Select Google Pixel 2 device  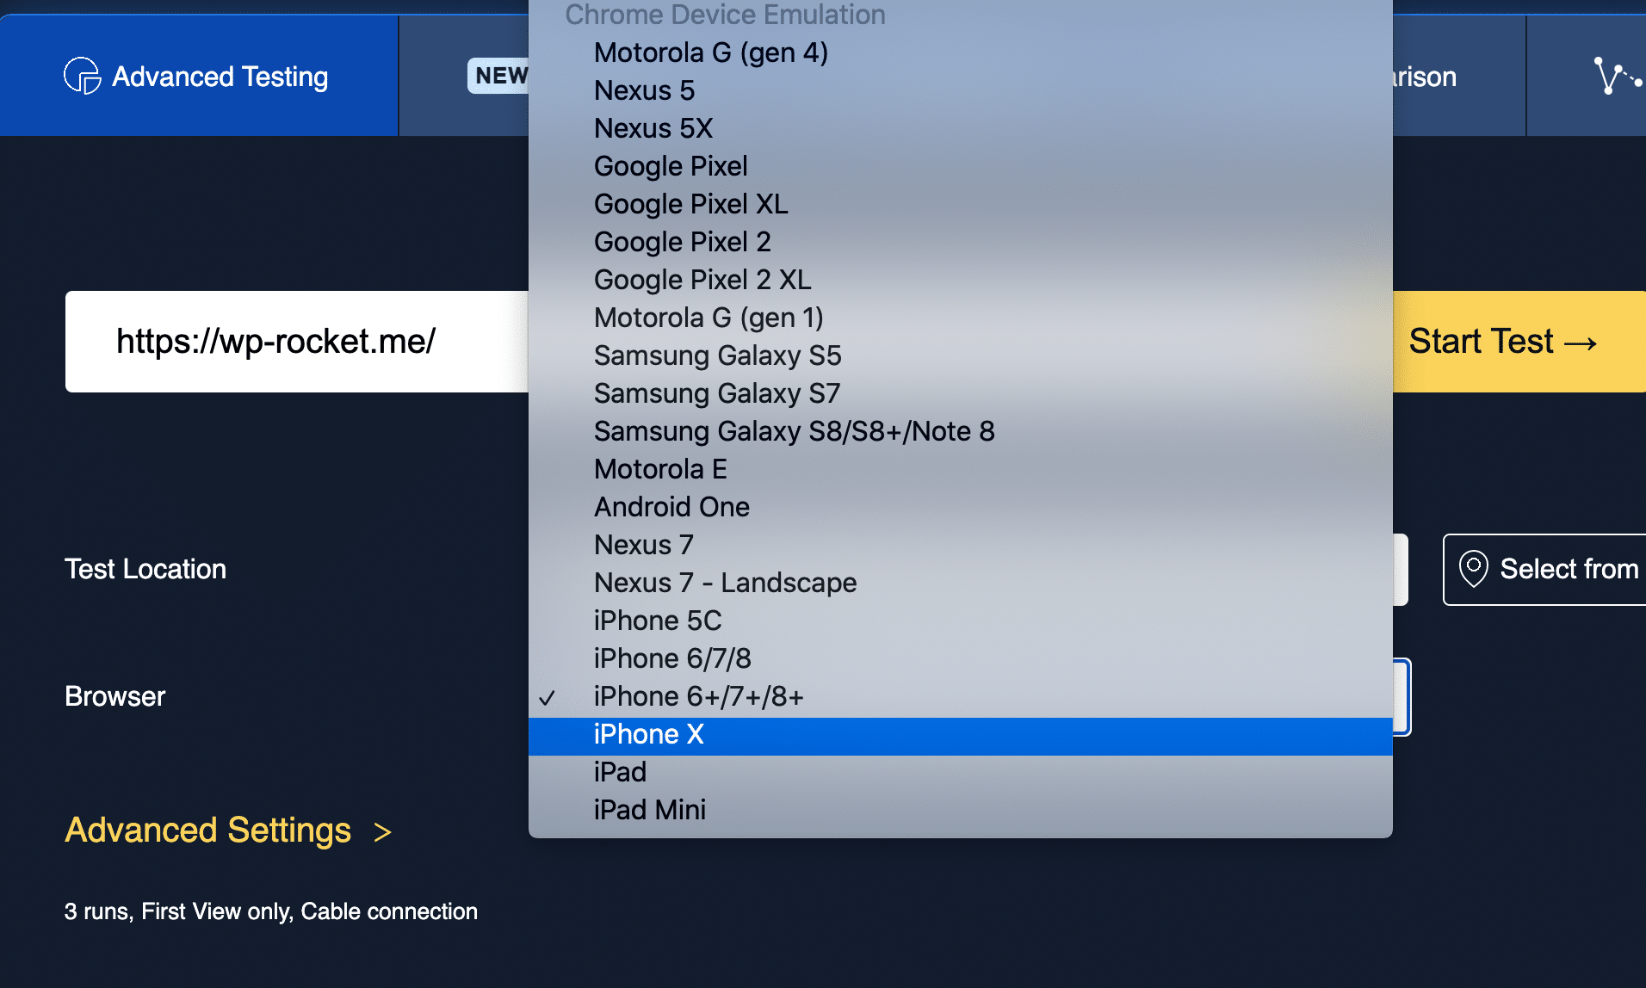(961, 242)
